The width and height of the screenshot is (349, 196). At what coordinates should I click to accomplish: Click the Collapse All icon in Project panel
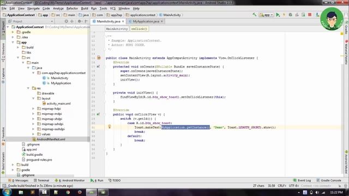pos(72,21)
